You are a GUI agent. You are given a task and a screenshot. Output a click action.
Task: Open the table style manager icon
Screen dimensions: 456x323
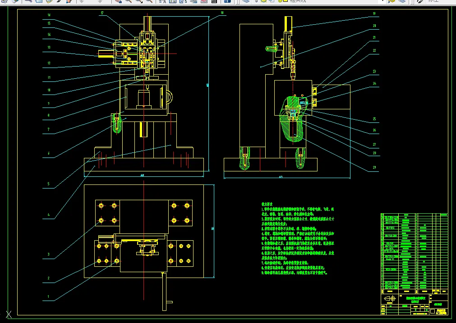pos(183,1)
